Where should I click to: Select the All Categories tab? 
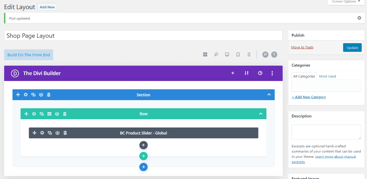[304, 76]
